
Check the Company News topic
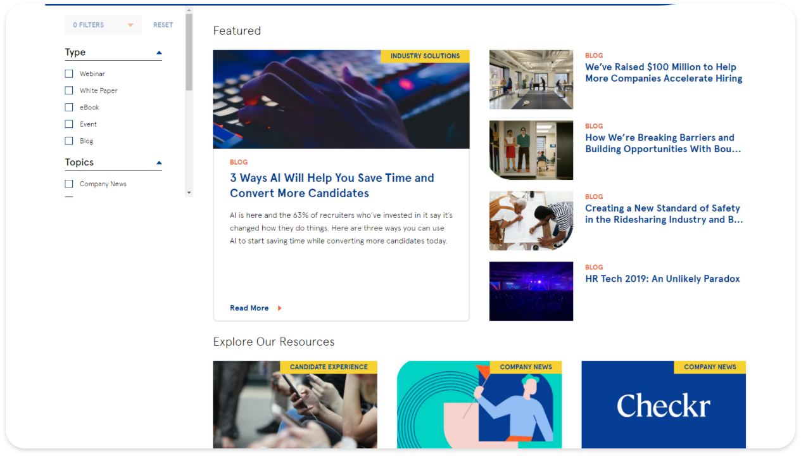[x=69, y=184]
